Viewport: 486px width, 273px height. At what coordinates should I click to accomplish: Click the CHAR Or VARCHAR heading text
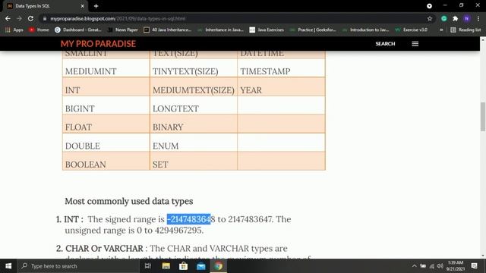(x=104, y=249)
